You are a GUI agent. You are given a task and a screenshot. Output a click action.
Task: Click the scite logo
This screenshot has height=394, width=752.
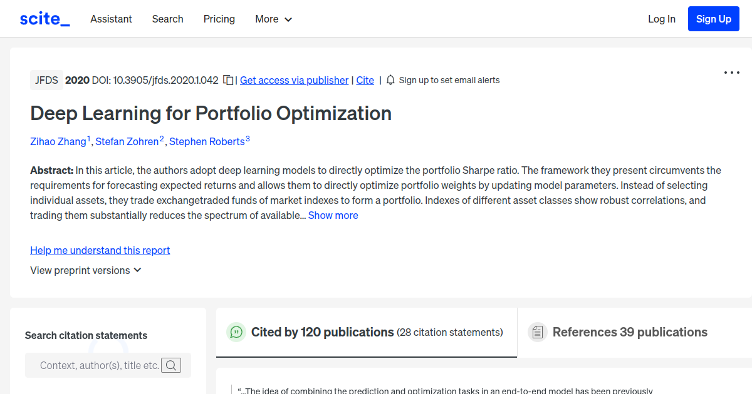point(44,18)
